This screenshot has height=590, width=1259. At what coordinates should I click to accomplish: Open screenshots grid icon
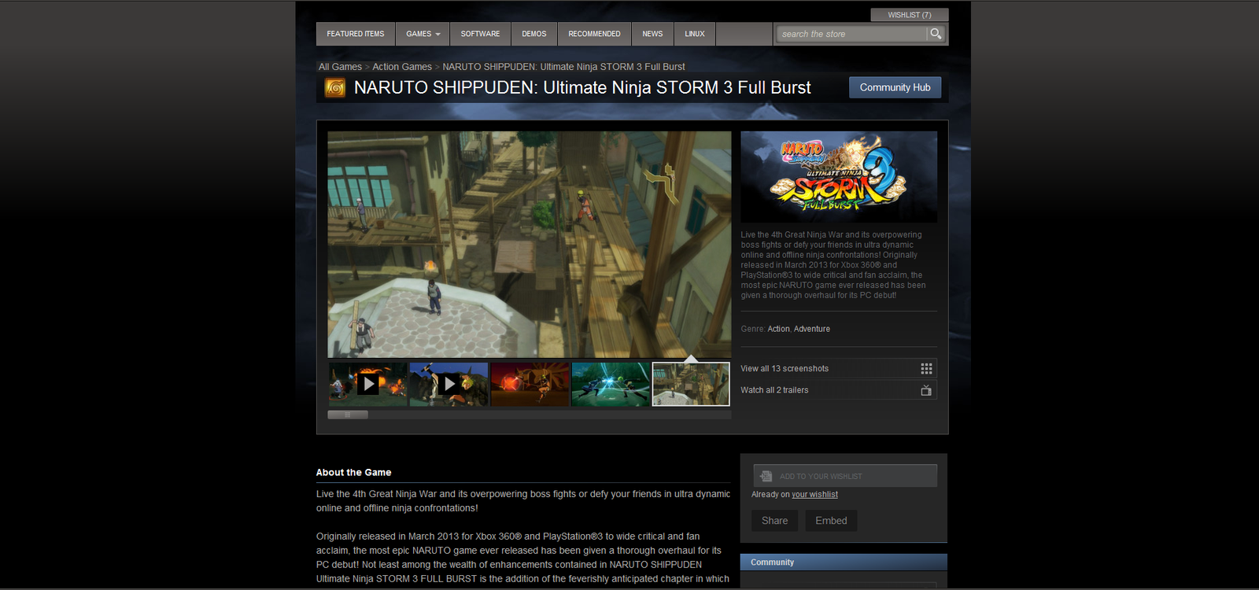pos(926,369)
